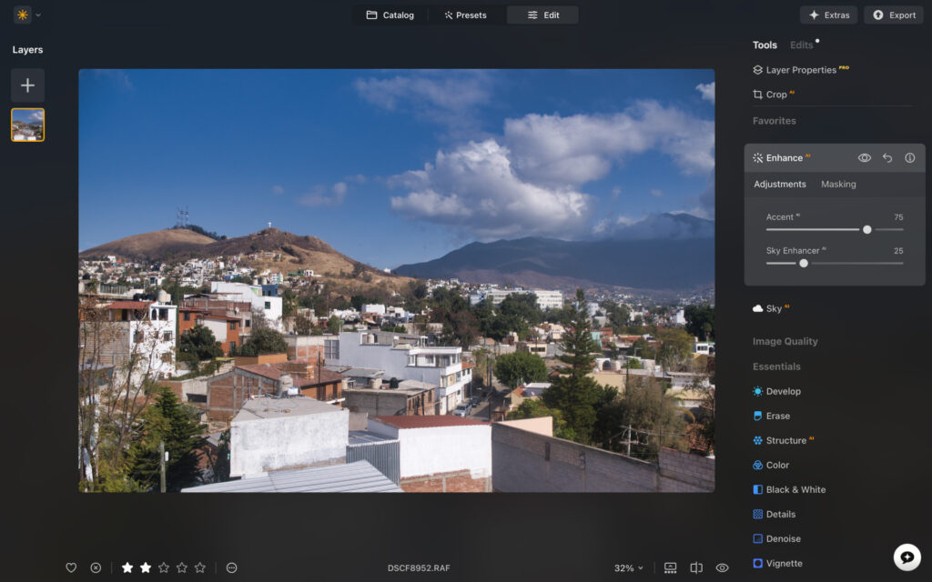Mark the photo as a favorite heart

[x=70, y=567]
